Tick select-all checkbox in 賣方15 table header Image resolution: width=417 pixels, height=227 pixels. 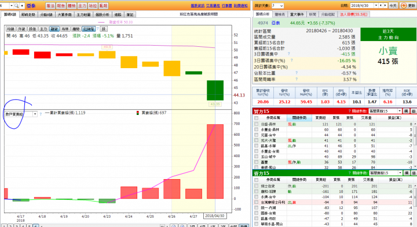tap(256, 180)
